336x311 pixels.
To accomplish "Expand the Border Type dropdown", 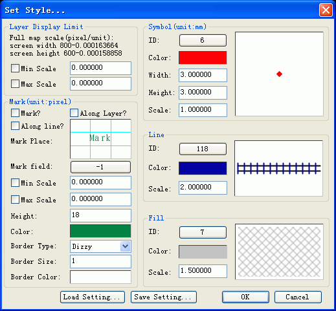I will 126,246.
